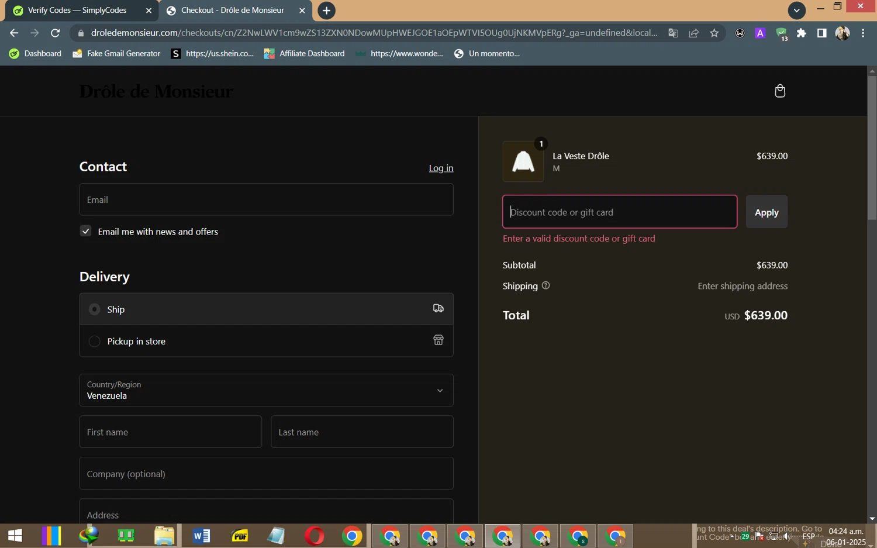The image size is (877, 548).
Task: Click the purple A extension icon
Action: [760, 33]
